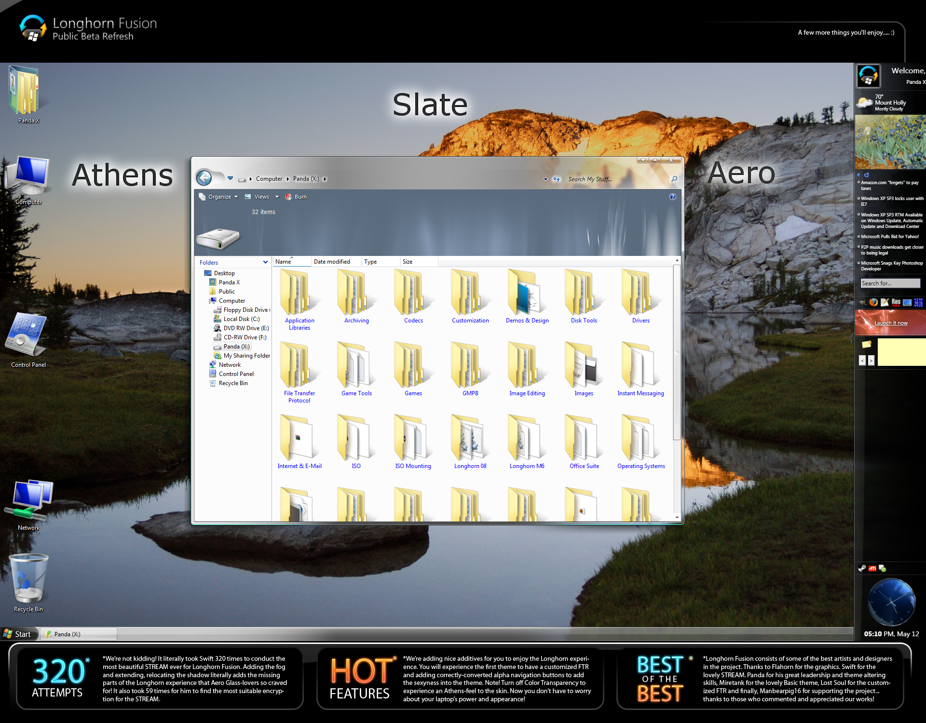Open the Customization folder
The image size is (926, 723).
[470, 297]
